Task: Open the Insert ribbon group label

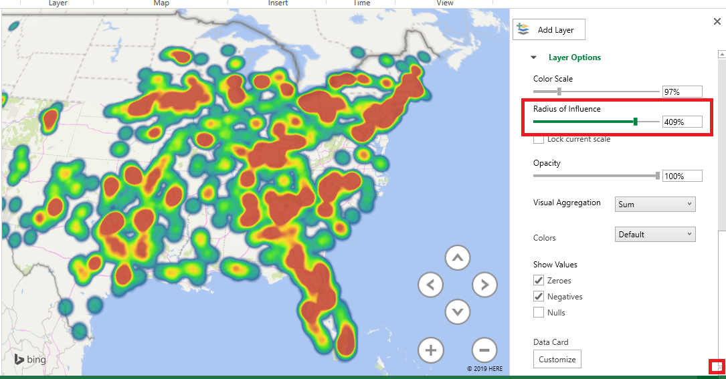Action: [x=278, y=3]
